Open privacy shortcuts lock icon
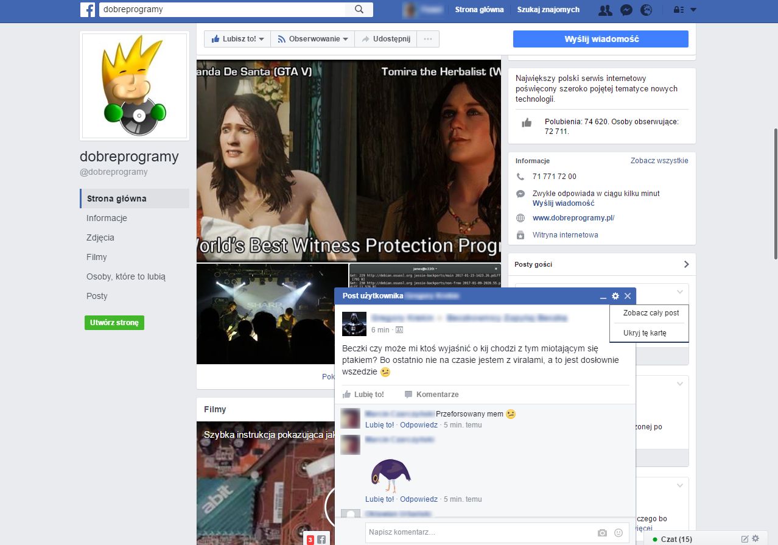 pos(678,10)
